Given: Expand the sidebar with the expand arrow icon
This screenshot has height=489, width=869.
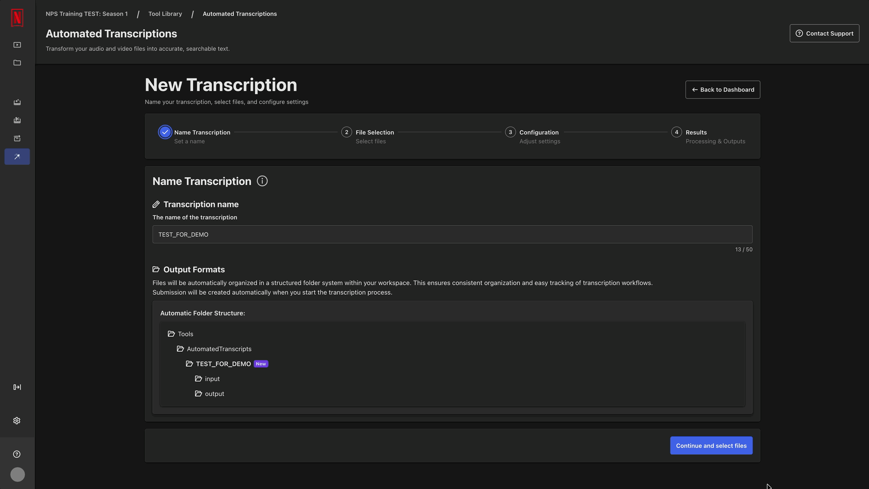Looking at the screenshot, I should [17, 387].
